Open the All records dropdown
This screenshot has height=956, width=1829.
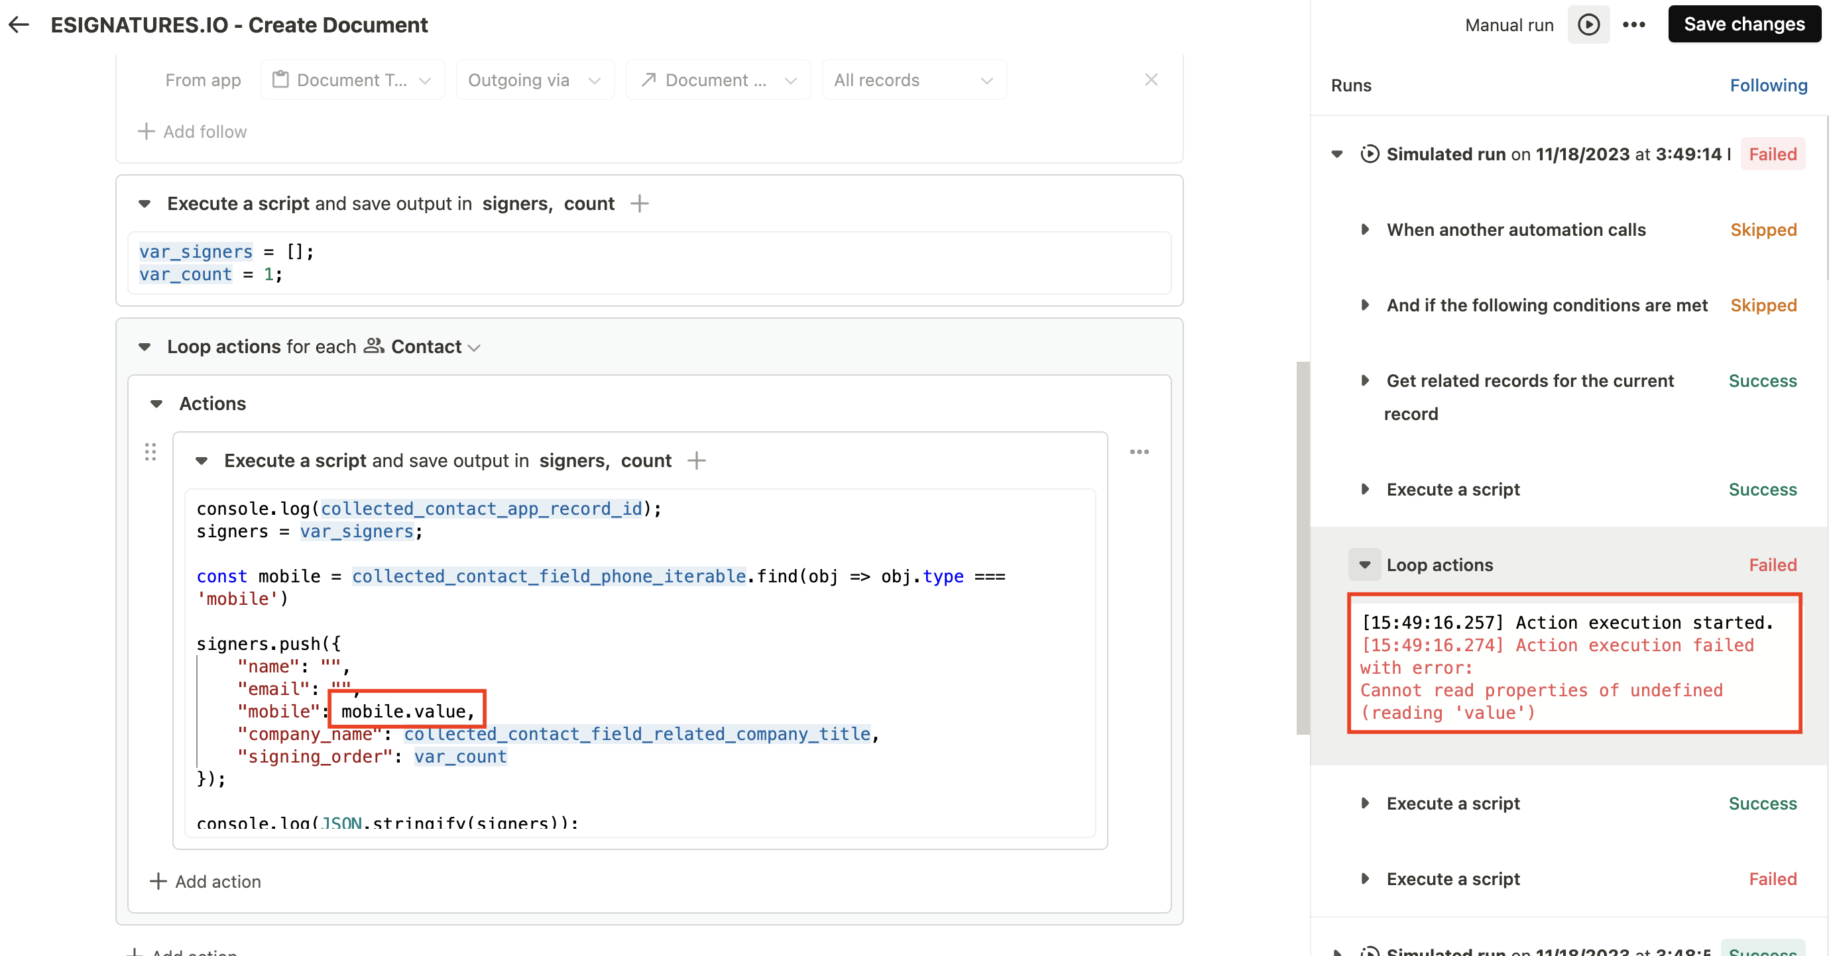pyautogui.click(x=914, y=80)
